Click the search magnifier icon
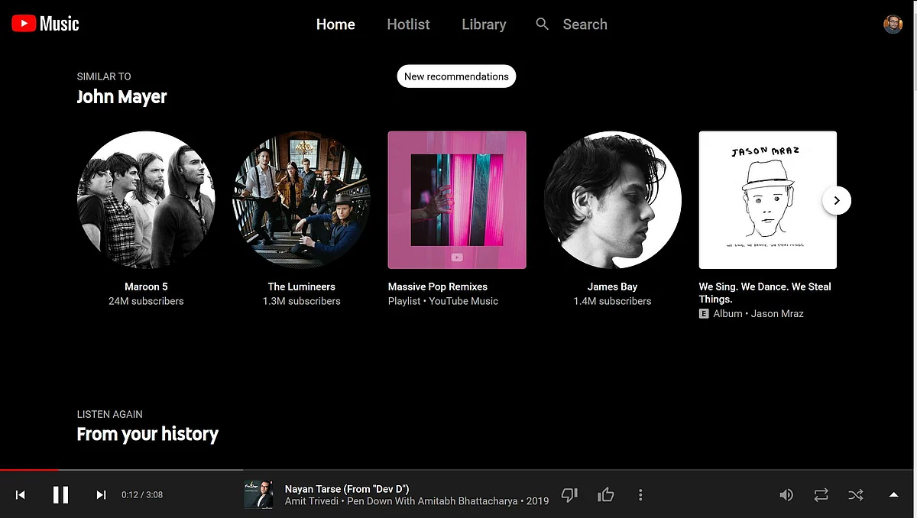 click(543, 24)
